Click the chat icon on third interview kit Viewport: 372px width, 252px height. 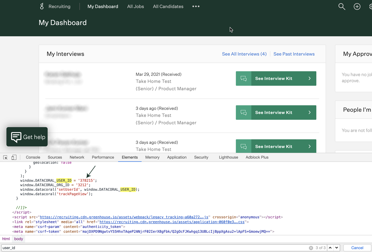coord(244,146)
